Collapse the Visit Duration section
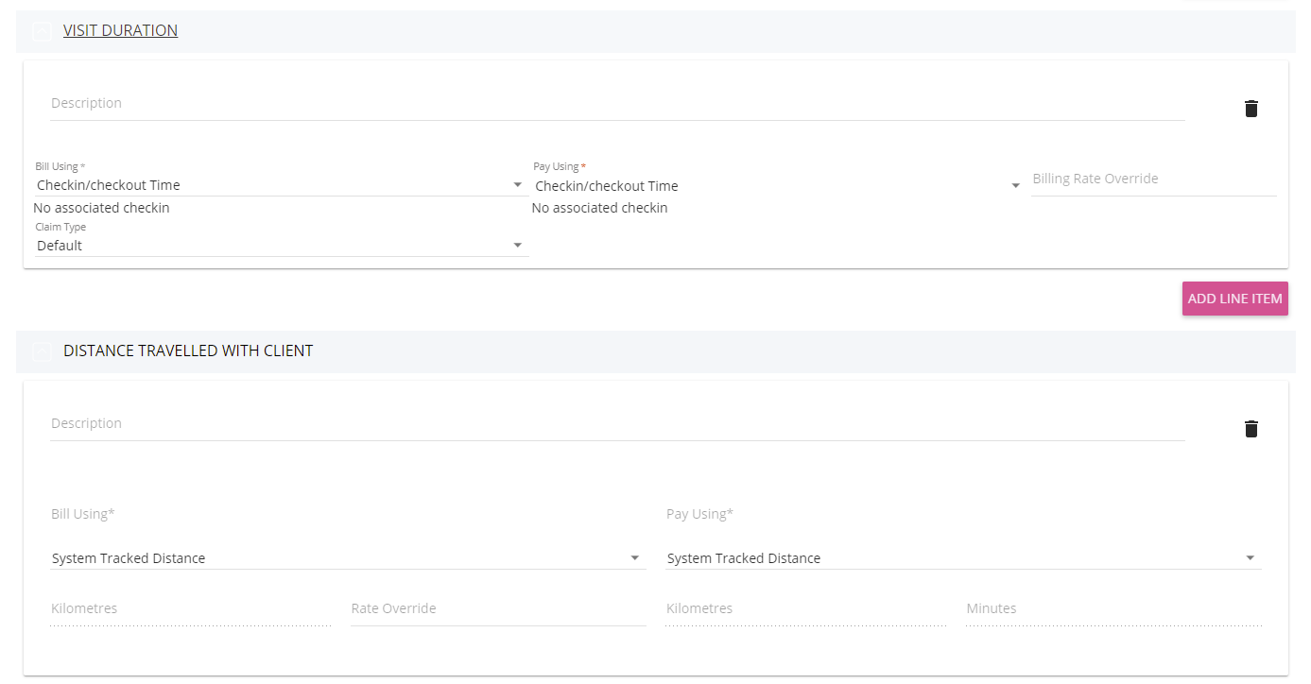Viewport: 1311px width, 684px height. pyautogui.click(x=42, y=31)
